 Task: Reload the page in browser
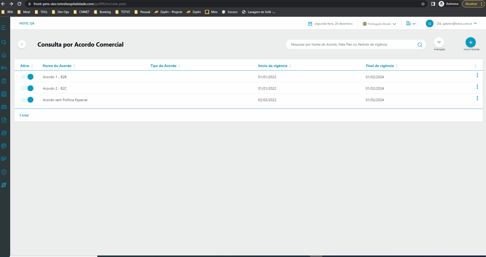pos(19,4)
